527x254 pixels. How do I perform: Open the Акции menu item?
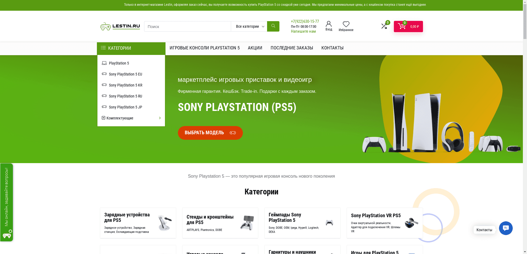coord(255,48)
